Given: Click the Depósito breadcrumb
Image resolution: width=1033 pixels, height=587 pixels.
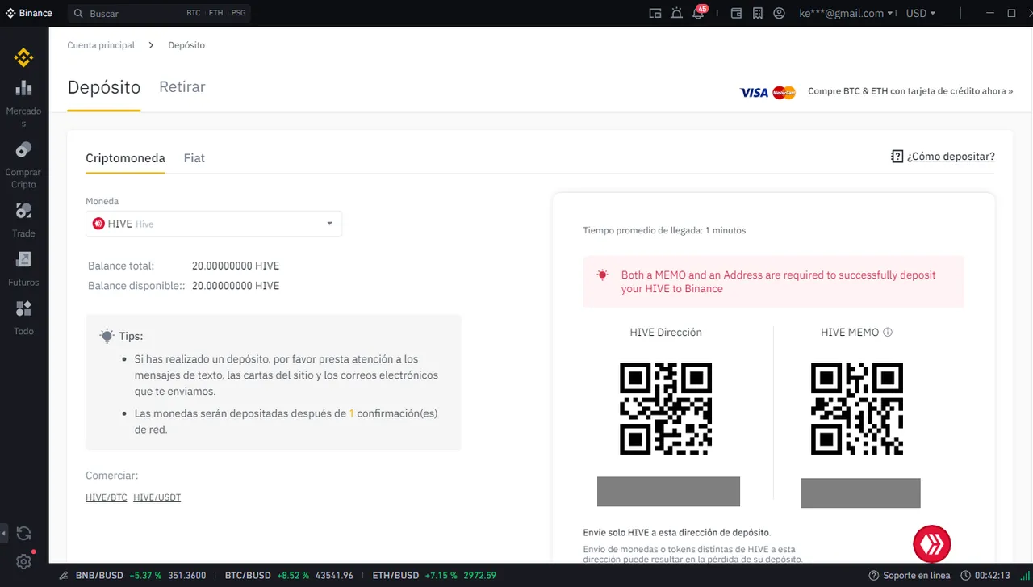Looking at the screenshot, I should point(186,45).
